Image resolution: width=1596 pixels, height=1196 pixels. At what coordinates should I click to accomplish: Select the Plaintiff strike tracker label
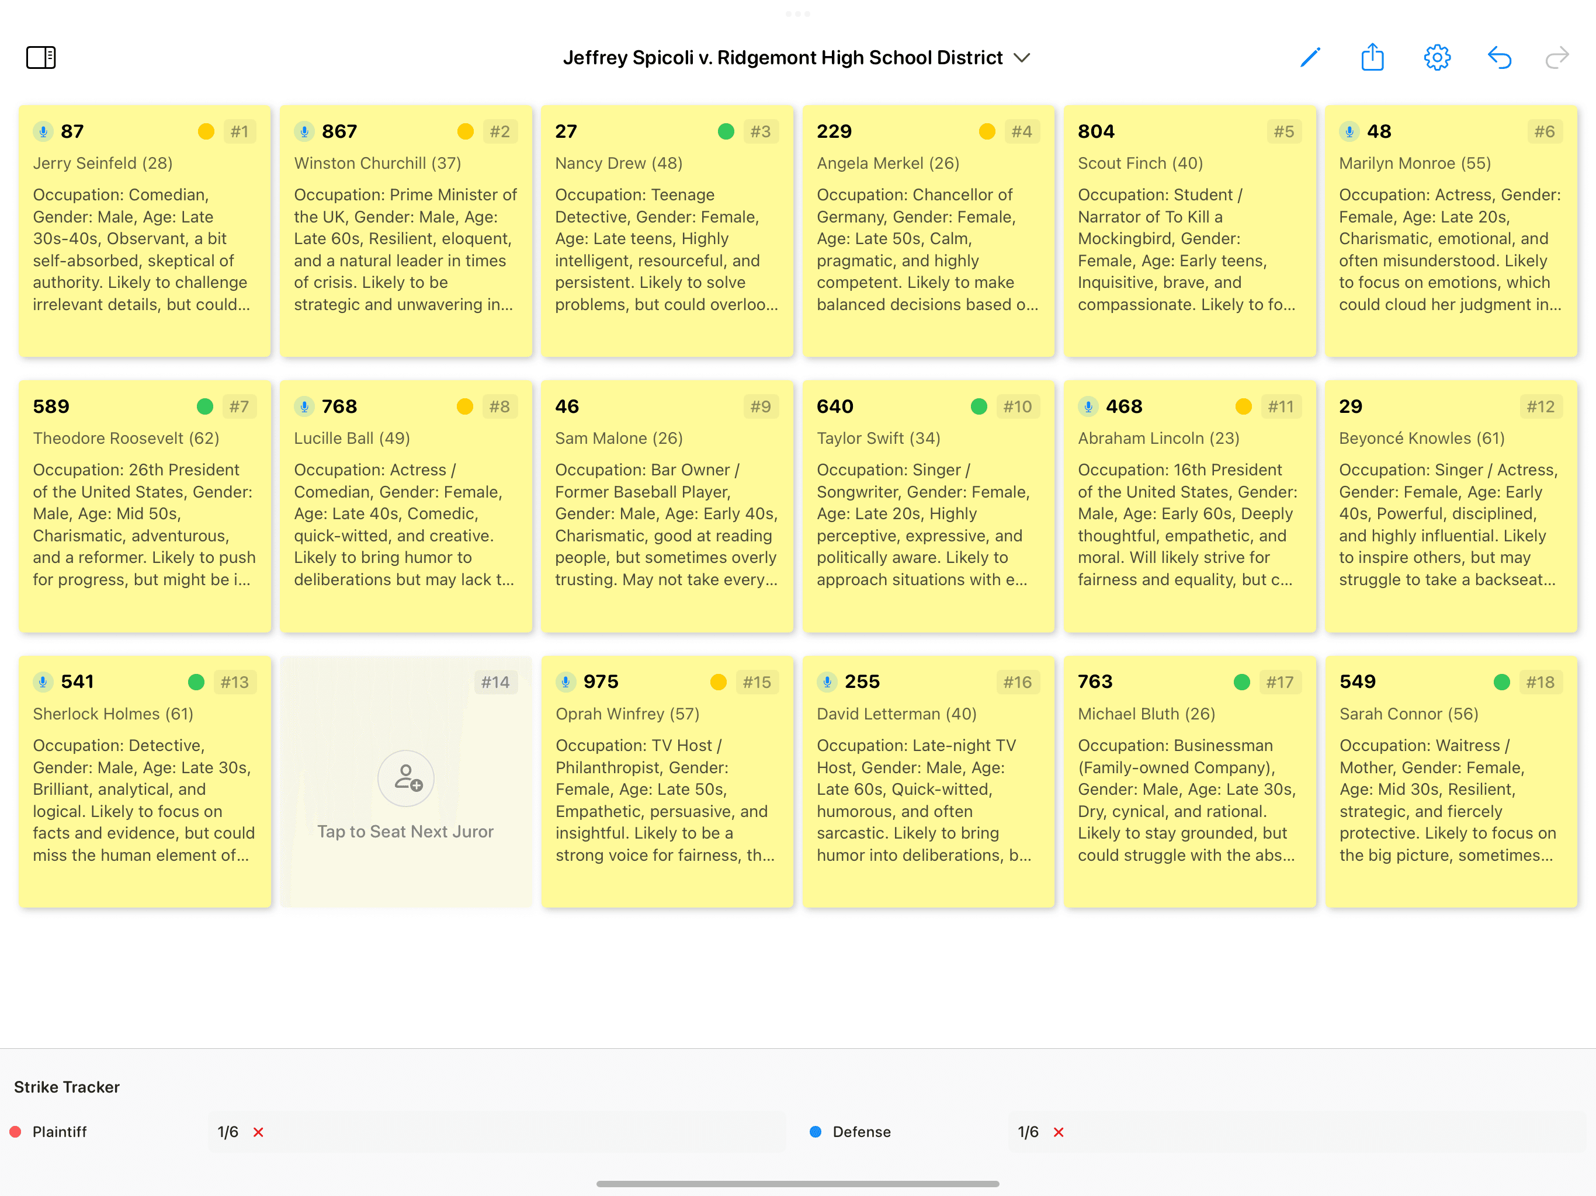[59, 1132]
